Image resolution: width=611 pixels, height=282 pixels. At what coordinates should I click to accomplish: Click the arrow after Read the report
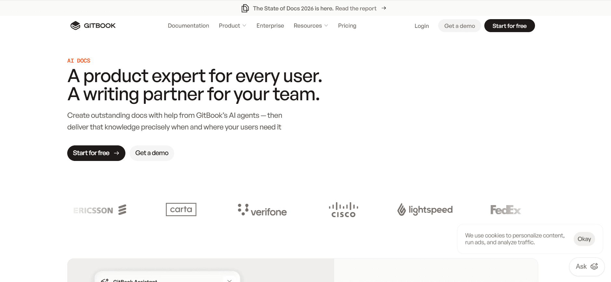[384, 8]
